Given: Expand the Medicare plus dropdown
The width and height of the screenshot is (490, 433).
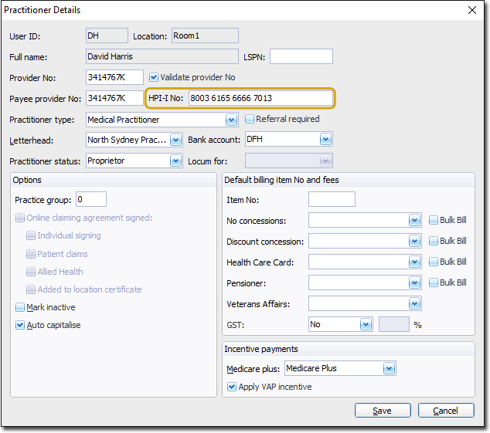Looking at the screenshot, I should [x=389, y=368].
